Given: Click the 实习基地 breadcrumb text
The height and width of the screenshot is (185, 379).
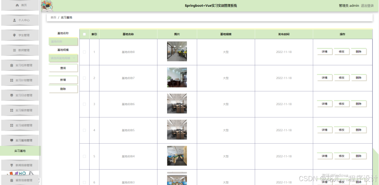Looking at the screenshot, I should [x=67, y=17].
